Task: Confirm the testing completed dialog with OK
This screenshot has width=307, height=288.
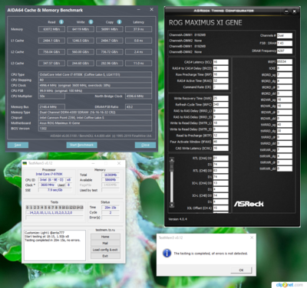Action: tap(241, 270)
